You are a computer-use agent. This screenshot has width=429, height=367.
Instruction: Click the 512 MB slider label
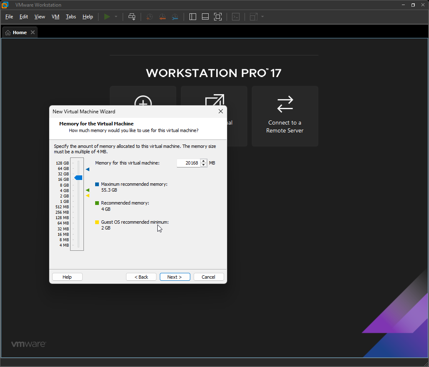pyautogui.click(x=62, y=207)
